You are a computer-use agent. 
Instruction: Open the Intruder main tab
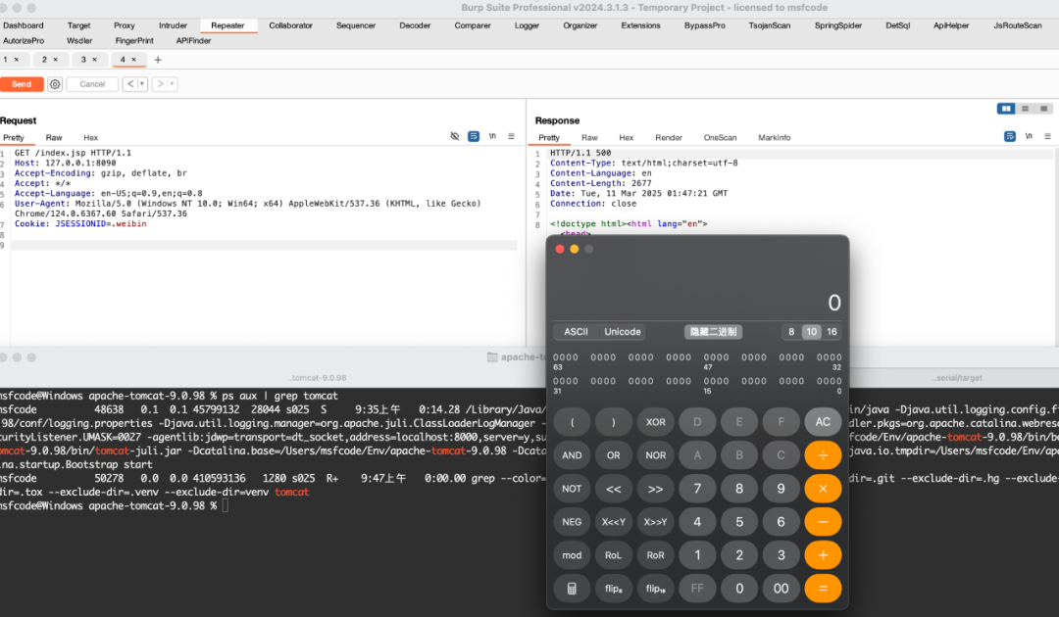coord(173,25)
